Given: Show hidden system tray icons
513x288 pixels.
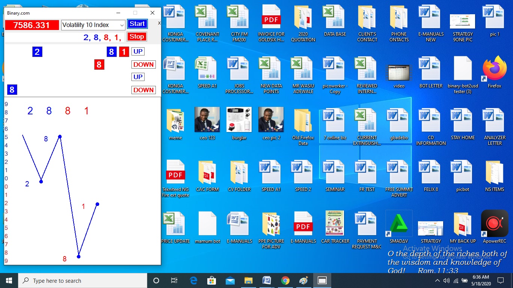Looking at the screenshot, I should [438, 280].
